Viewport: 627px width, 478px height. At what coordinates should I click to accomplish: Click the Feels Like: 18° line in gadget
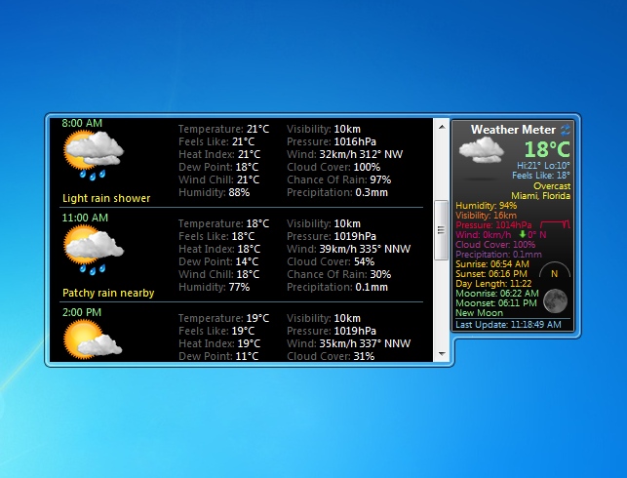[541, 176]
